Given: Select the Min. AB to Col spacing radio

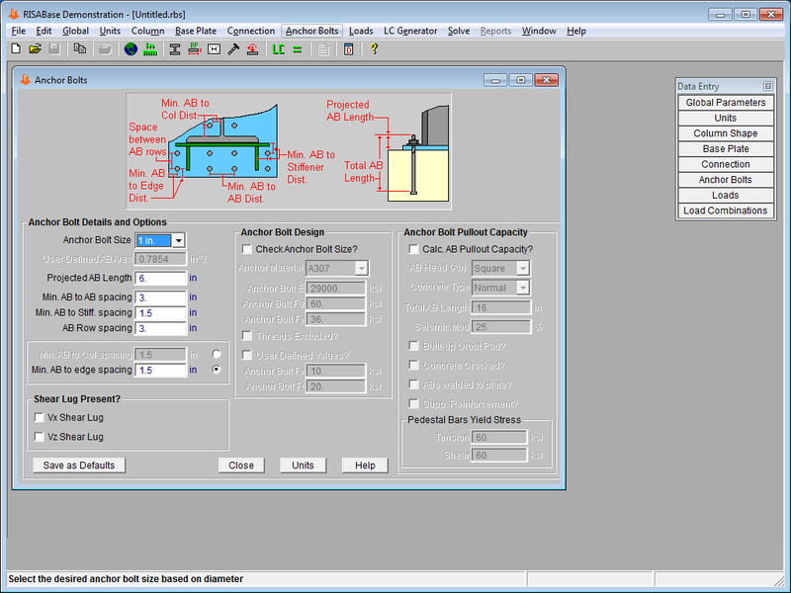Looking at the screenshot, I should (x=217, y=354).
